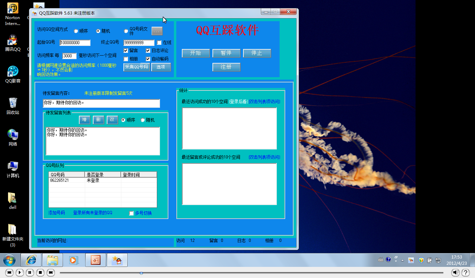This screenshot has height=278, width=475.
Task: Stop playback with the square button
Action: pyautogui.click(x=40, y=272)
